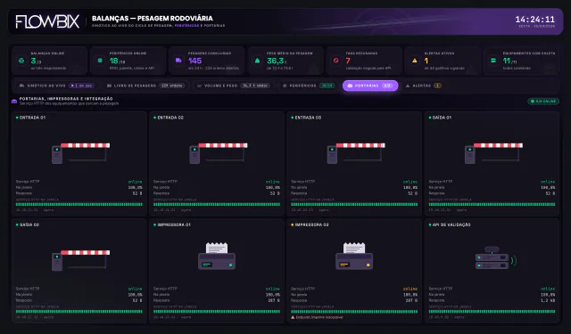Click the warning icon beside Endpoint inacessível message
Viewport: 571px width, 334px height.
pos(293,317)
